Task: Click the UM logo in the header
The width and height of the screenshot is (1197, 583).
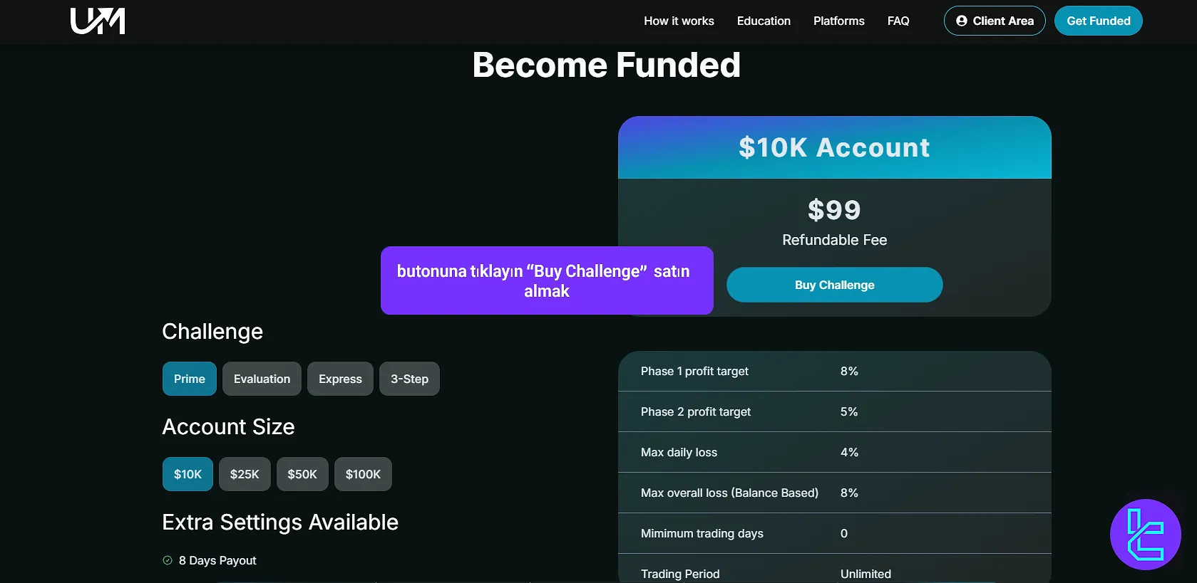Action: coord(97,21)
